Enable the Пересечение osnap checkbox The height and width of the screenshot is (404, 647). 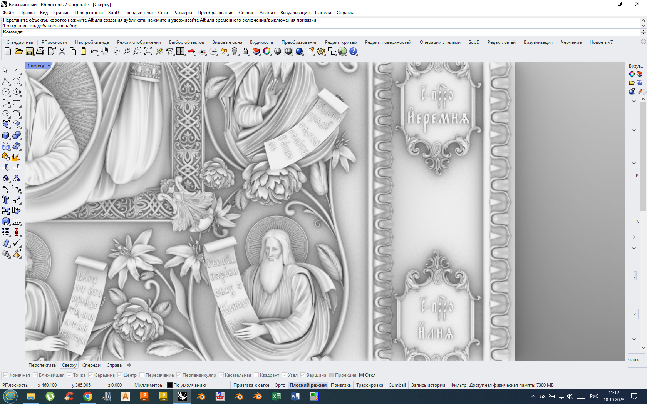pyautogui.click(x=142, y=375)
